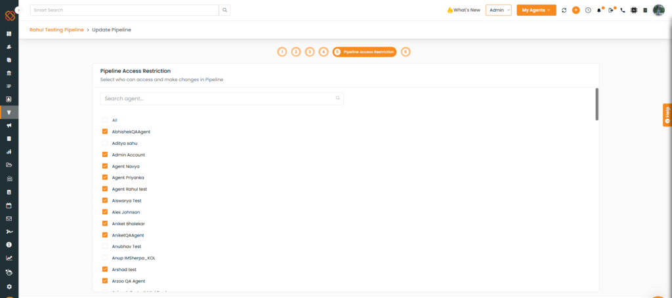Open the envelope mail icon in sidebar

[9, 218]
